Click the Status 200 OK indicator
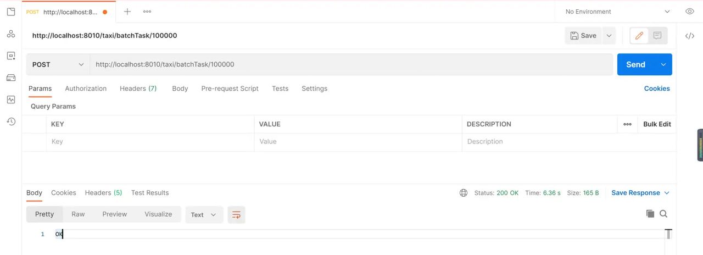 pyautogui.click(x=496, y=193)
